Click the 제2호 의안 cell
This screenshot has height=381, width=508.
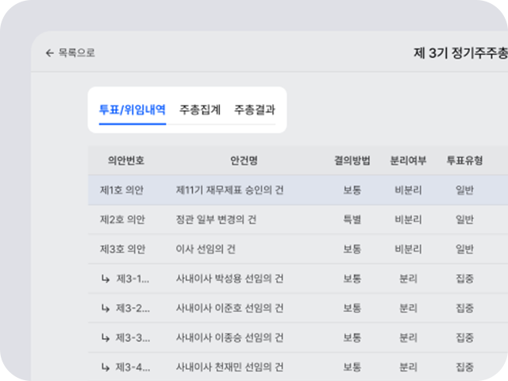[122, 220]
